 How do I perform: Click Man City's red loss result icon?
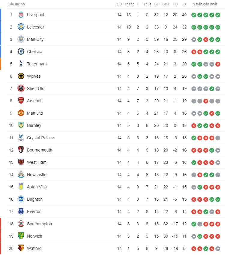click(x=206, y=40)
